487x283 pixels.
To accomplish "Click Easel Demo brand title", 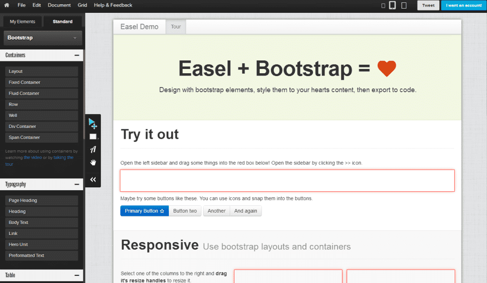I will click(x=139, y=27).
